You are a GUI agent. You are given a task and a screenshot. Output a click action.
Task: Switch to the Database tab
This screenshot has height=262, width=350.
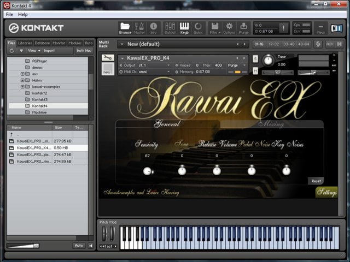pyautogui.click(x=42, y=43)
